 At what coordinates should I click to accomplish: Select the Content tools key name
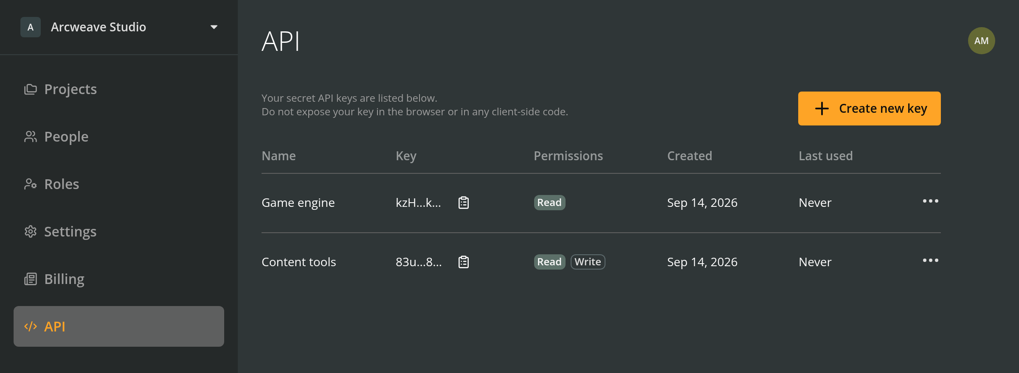click(x=299, y=262)
